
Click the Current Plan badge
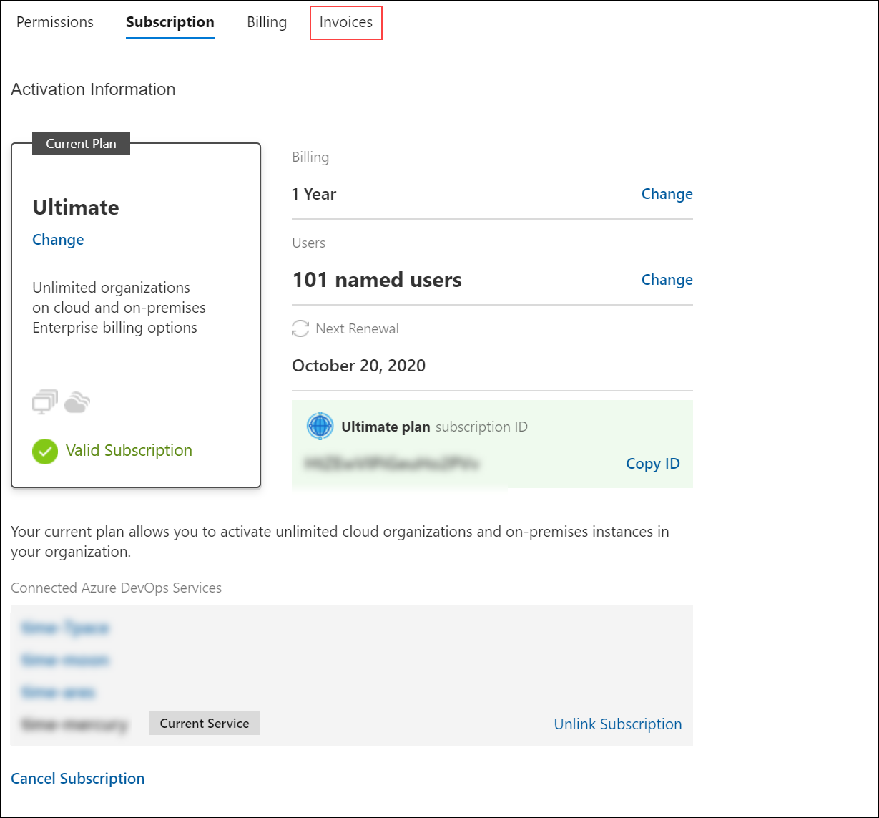point(81,143)
